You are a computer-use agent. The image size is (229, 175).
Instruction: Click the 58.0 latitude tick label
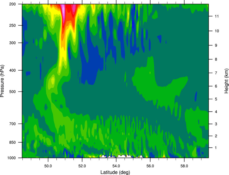click(184, 166)
